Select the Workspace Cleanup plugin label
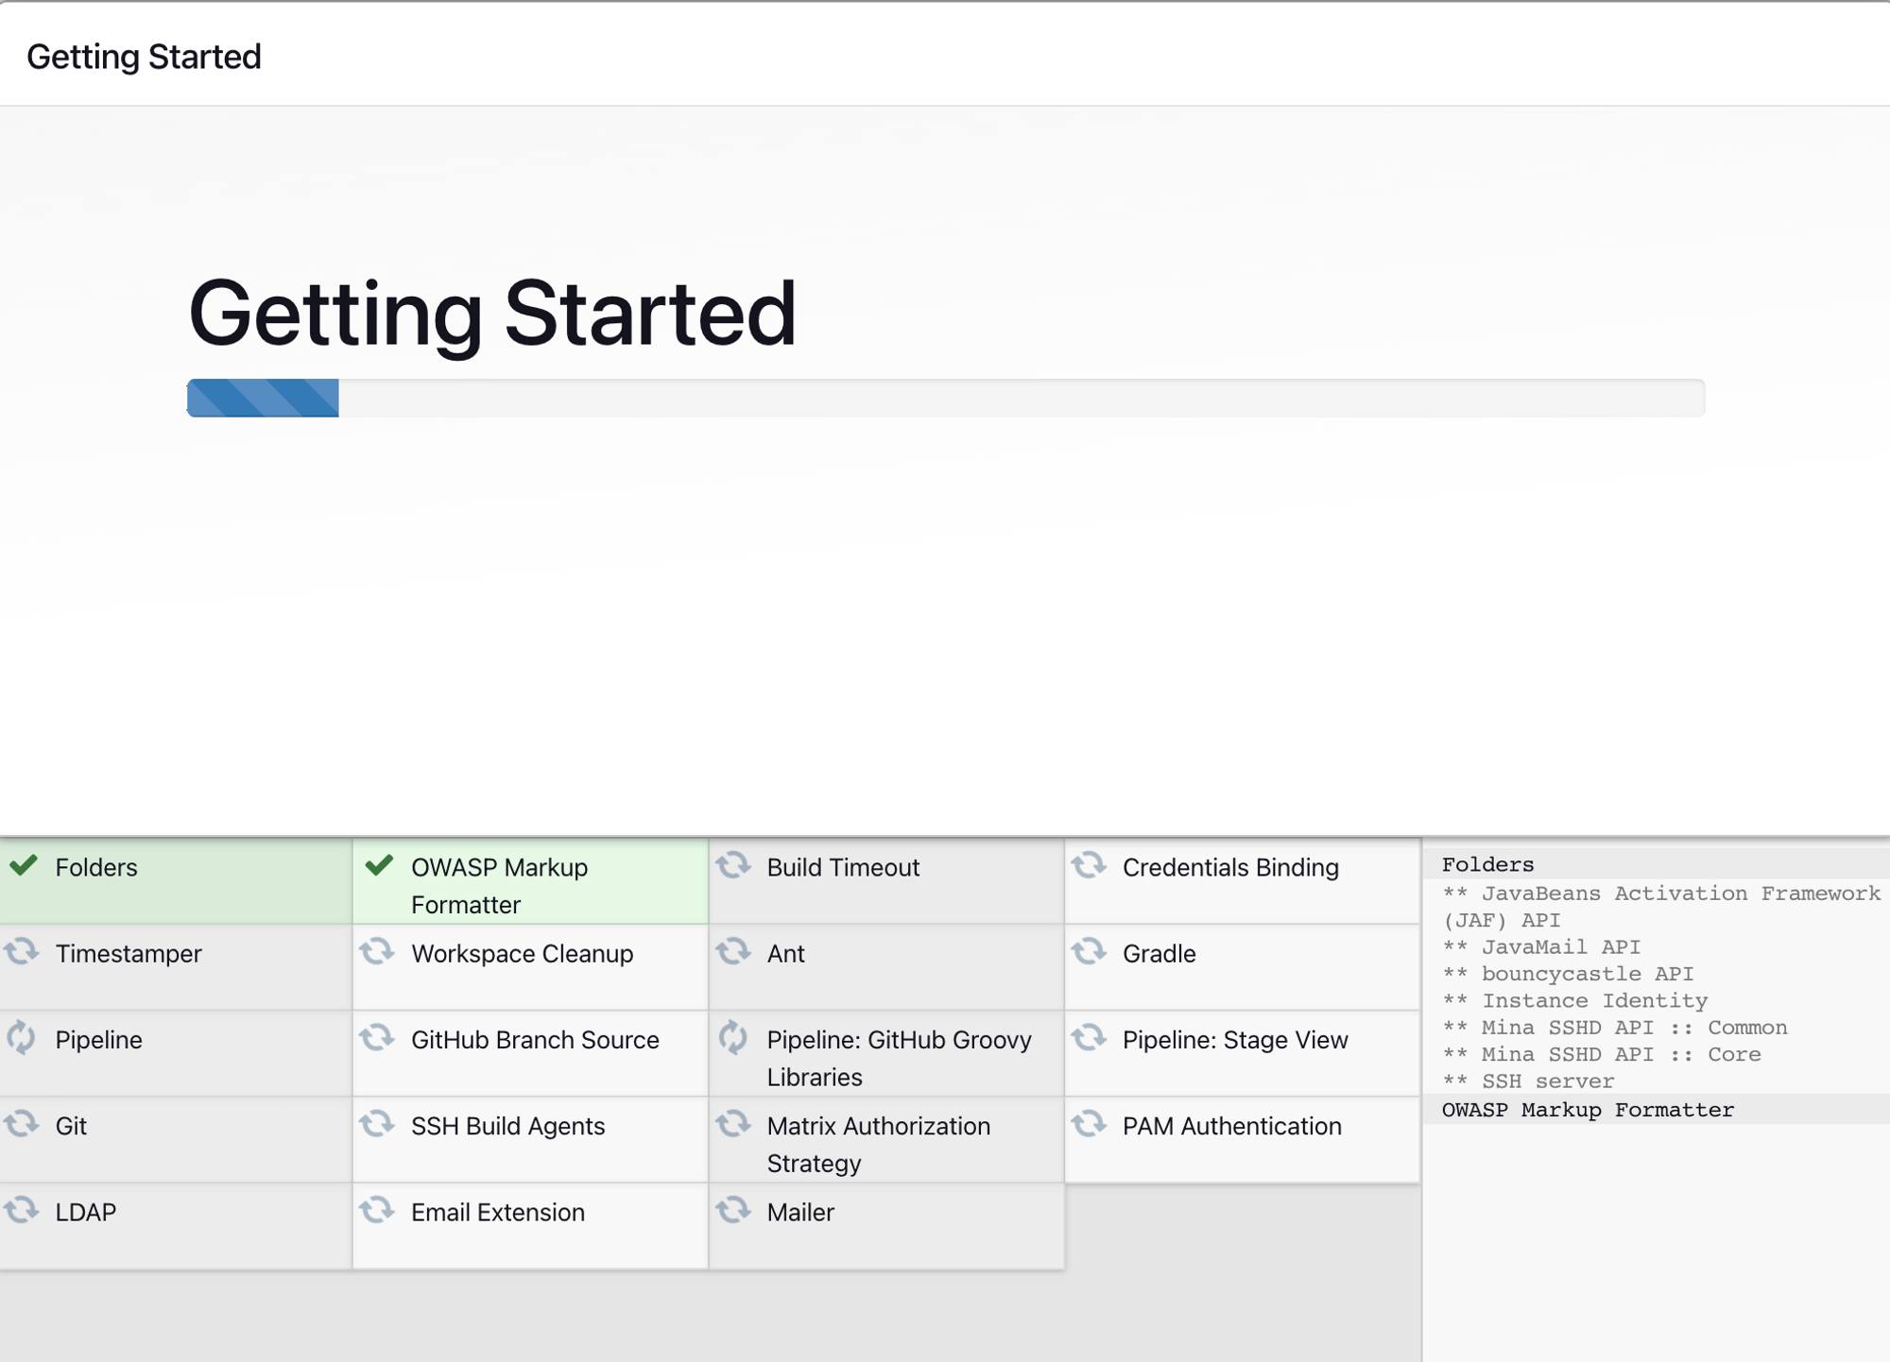Screen dimensions: 1890x1362 point(522,954)
